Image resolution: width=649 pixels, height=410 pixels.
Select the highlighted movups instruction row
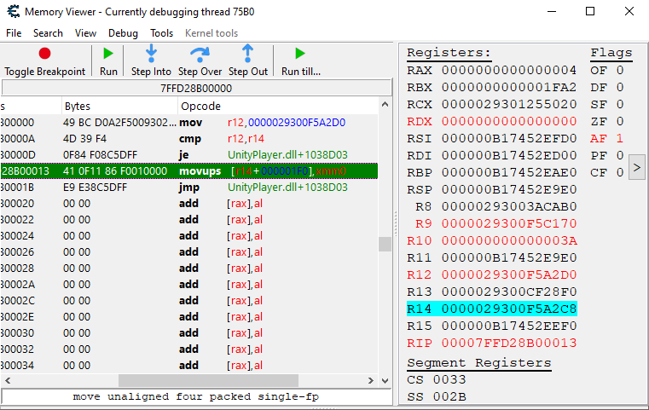(x=189, y=170)
